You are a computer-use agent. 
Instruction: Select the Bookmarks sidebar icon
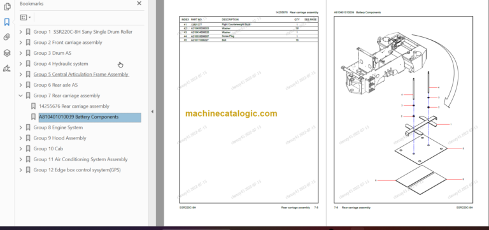[7, 22]
